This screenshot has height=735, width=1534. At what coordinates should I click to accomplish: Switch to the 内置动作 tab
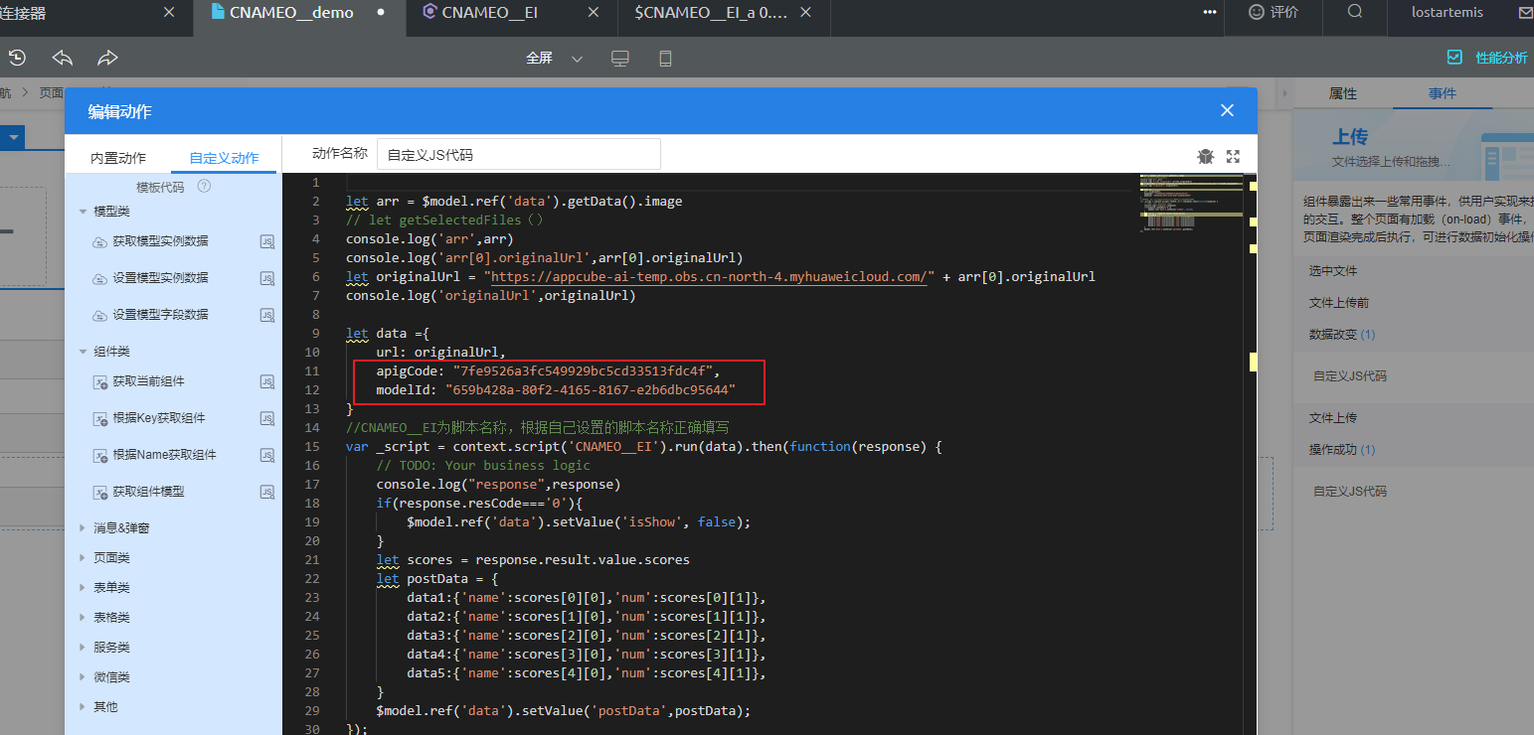(117, 158)
